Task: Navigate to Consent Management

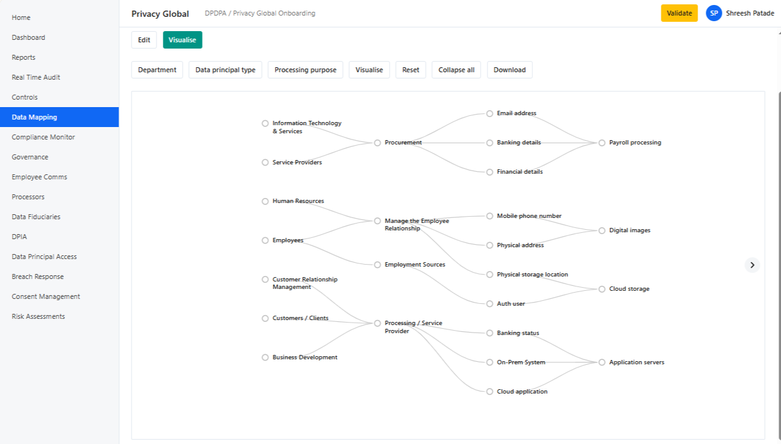Action: click(x=46, y=296)
